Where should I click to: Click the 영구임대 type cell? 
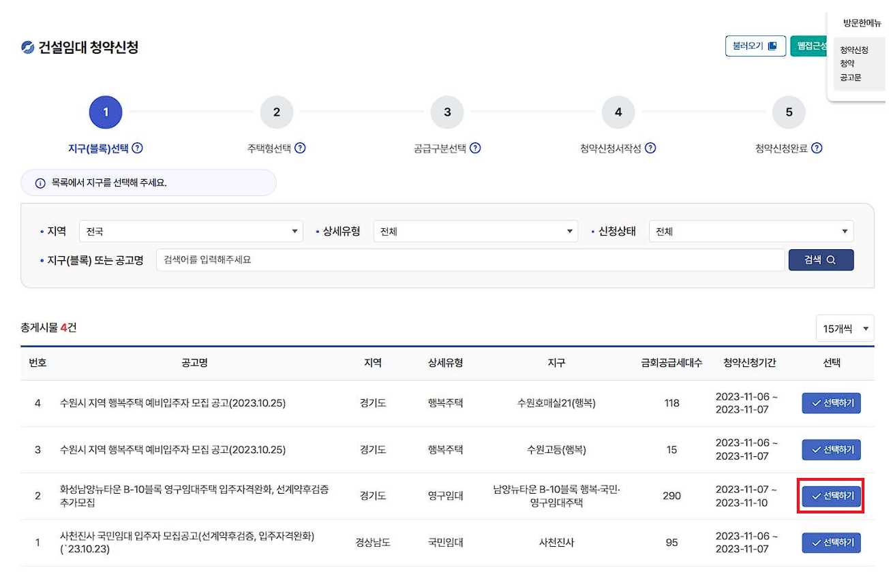pos(445,496)
